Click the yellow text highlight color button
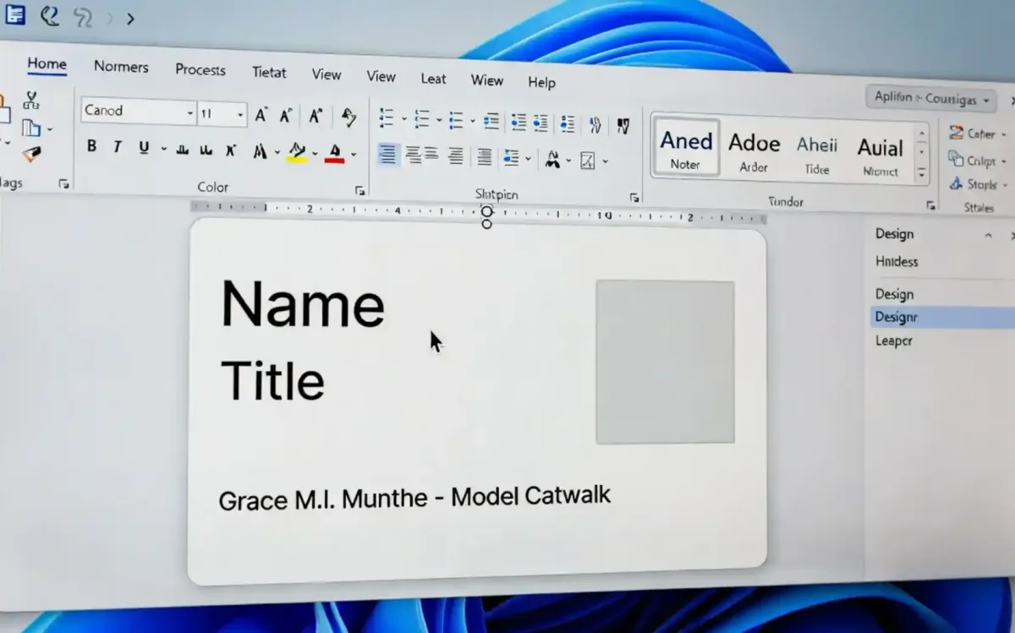This screenshot has height=633, width=1015. 297,152
